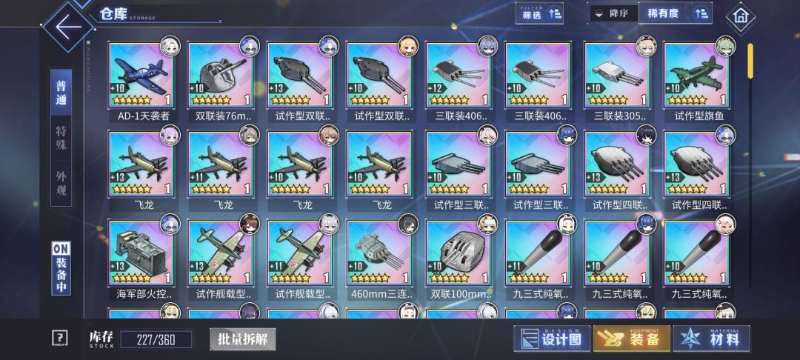Expand the 稀有度 rarity sort selector
800x360 pixels.
[675, 13]
